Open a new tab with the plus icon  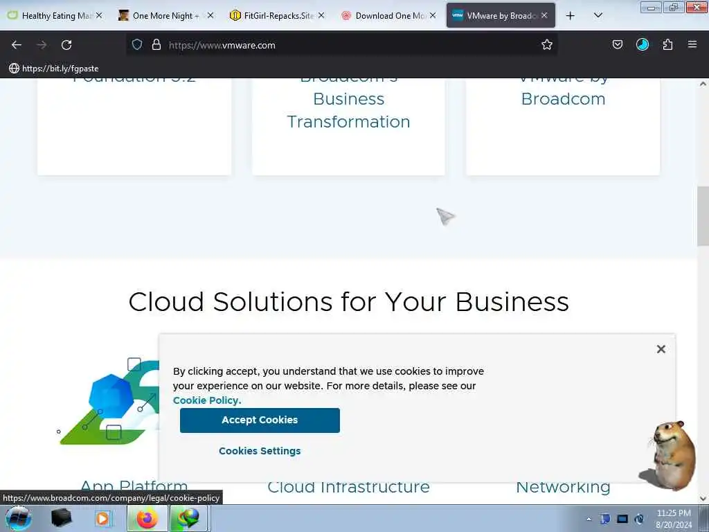click(x=571, y=16)
